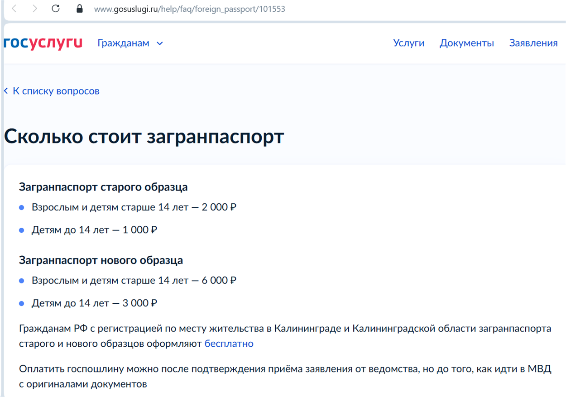Click the browser back arrow

[14, 8]
